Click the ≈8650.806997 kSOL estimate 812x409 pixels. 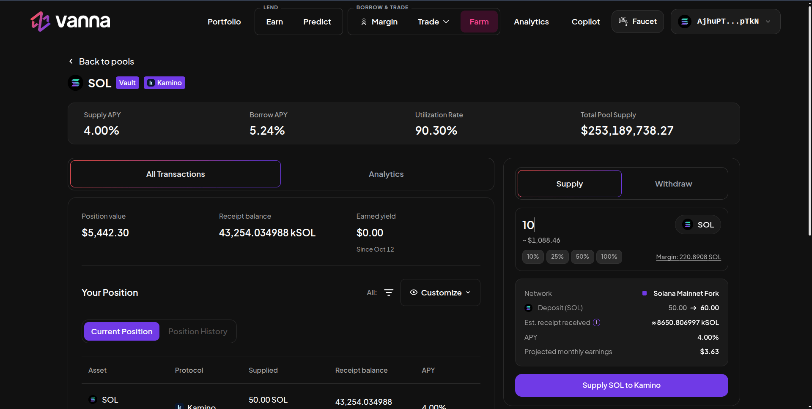pyautogui.click(x=685, y=322)
